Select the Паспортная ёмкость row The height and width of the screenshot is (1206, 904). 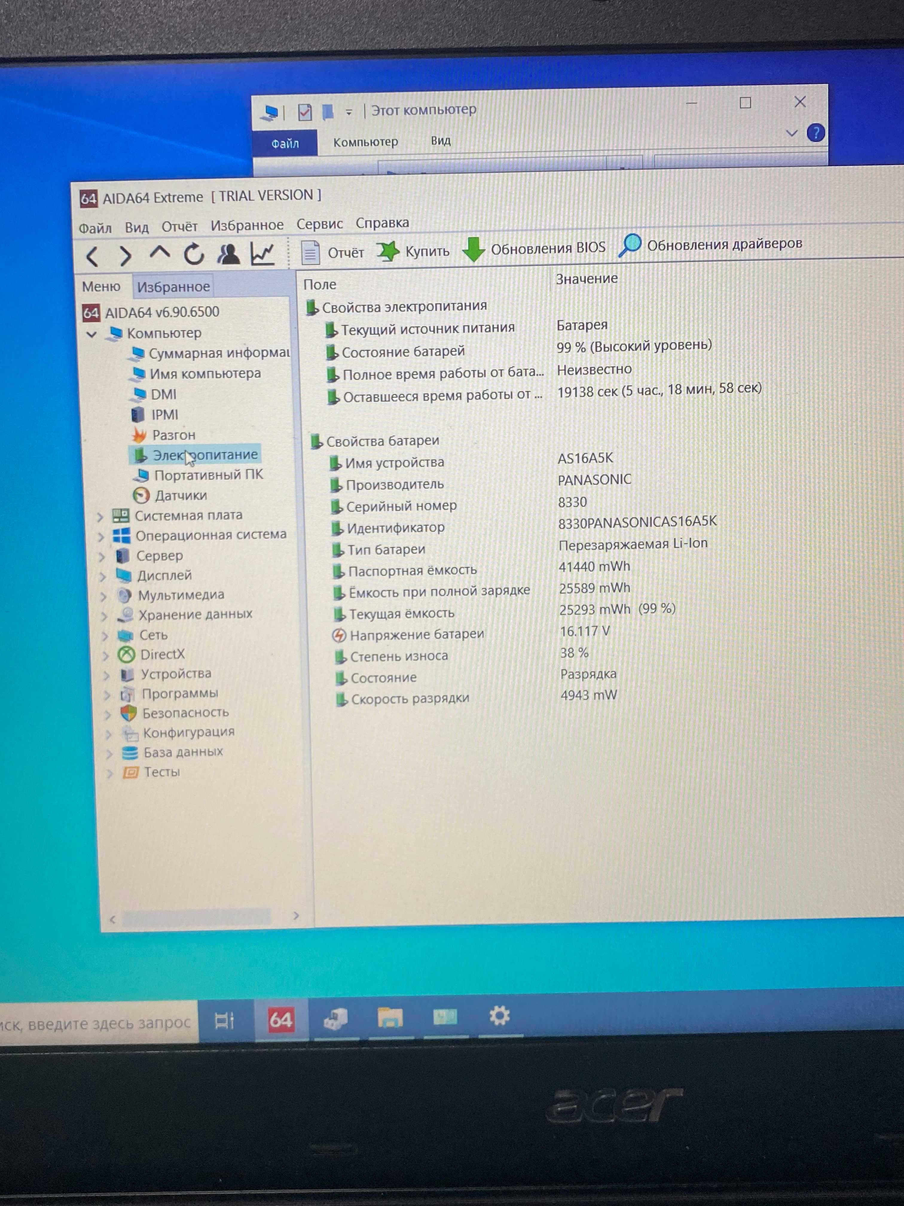pos(482,569)
